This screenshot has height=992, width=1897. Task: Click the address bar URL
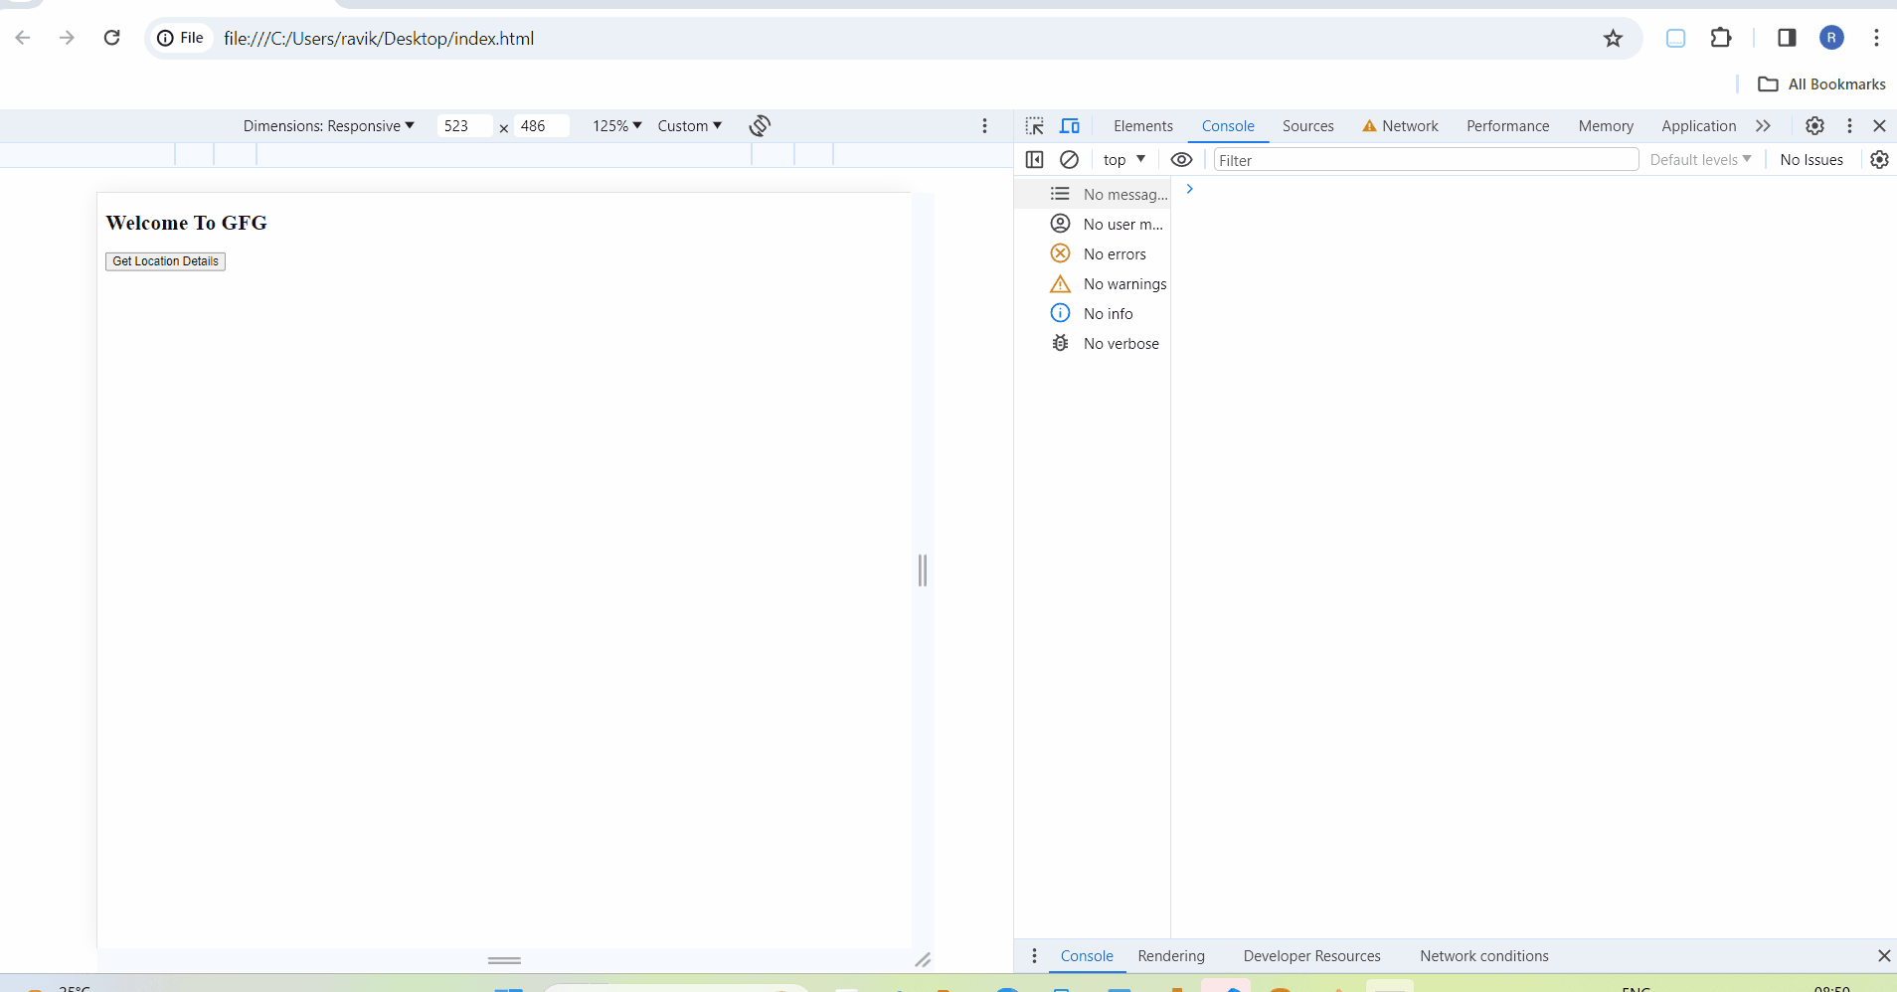[379, 38]
